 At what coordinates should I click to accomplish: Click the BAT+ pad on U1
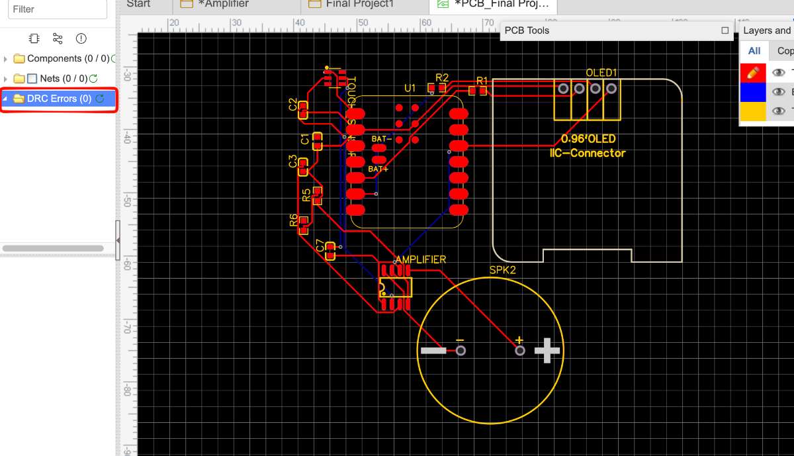(379, 160)
